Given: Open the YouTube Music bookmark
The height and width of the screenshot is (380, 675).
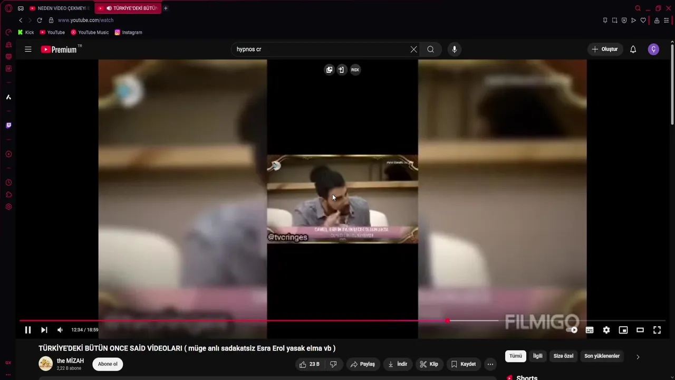Looking at the screenshot, I should tap(90, 32).
